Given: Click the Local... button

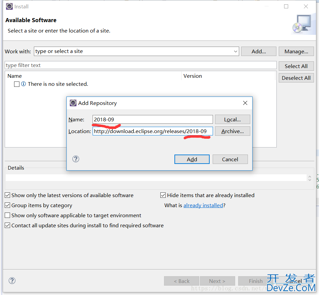Looking at the screenshot, I should [x=232, y=119].
